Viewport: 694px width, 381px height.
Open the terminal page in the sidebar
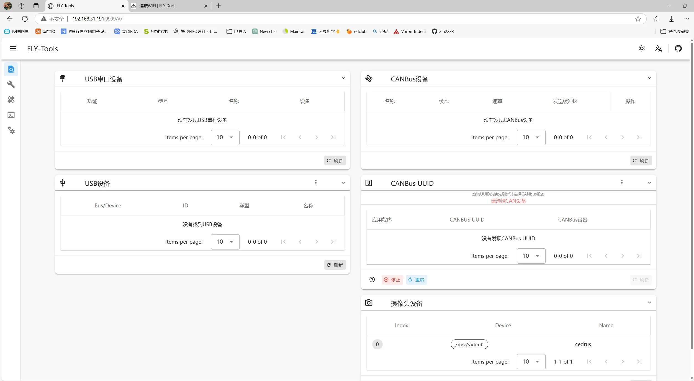(x=11, y=115)
